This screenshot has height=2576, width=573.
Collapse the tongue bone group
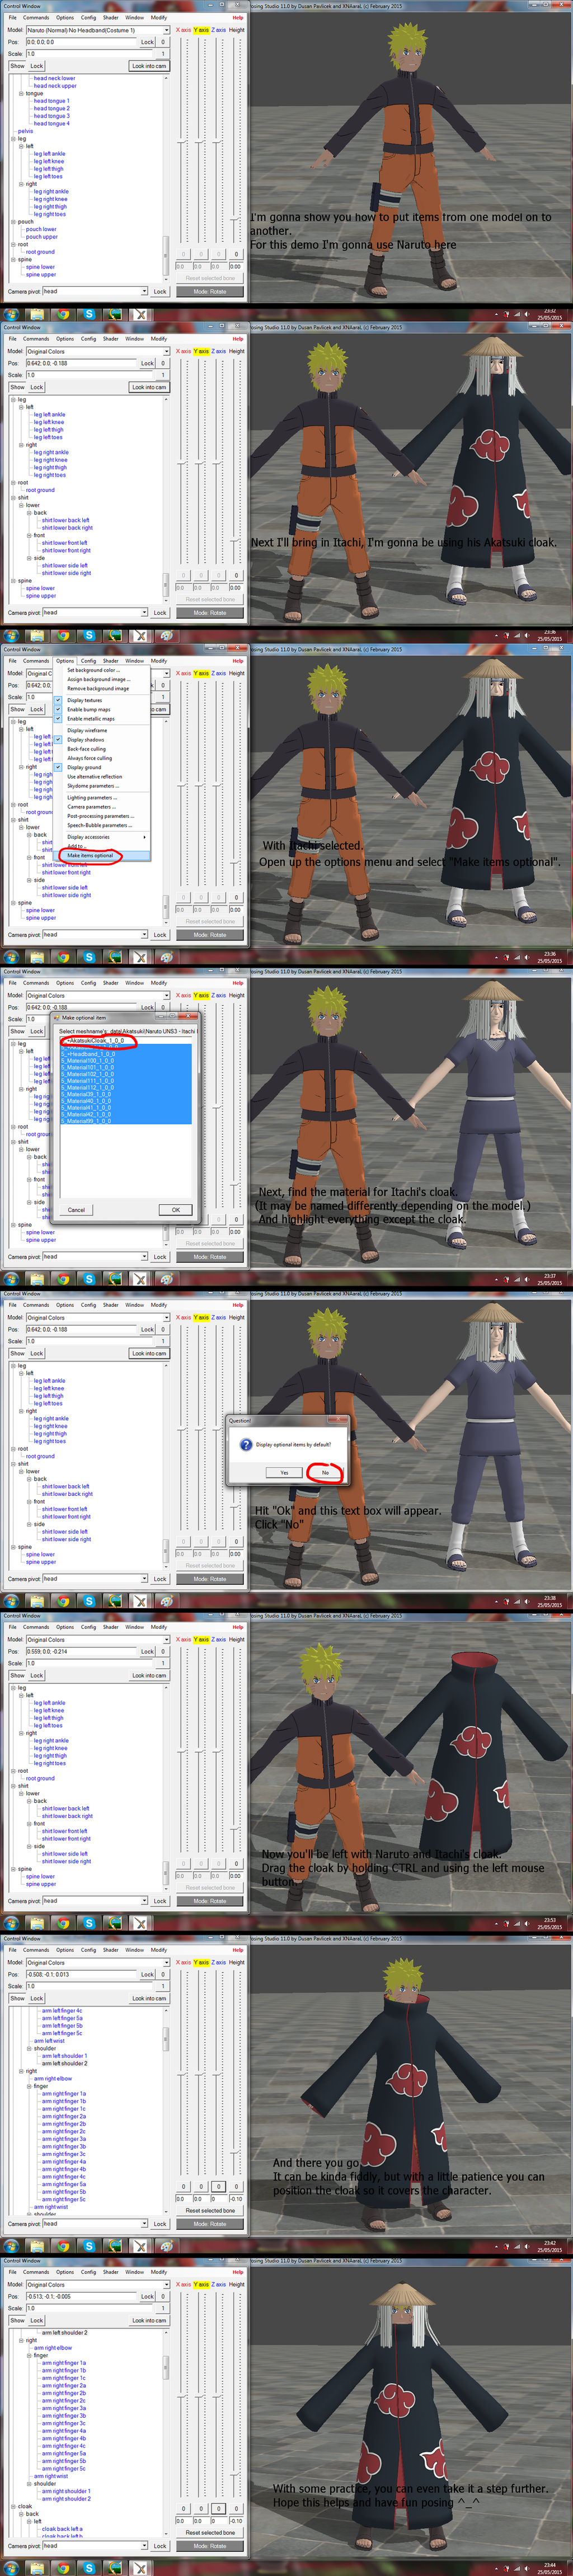21,93
